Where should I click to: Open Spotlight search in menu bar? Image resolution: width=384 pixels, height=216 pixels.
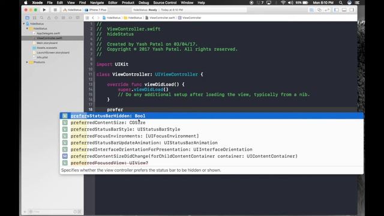pyautogui.click(x=341, y=2)
